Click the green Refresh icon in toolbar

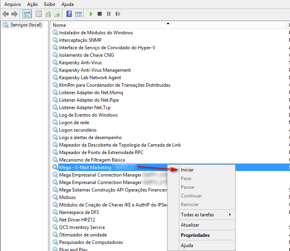(48, 14)
